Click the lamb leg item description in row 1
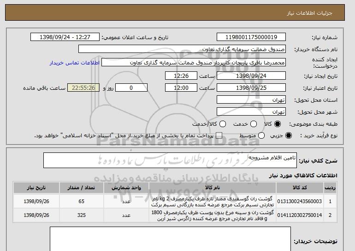355x251 pixels. [213, 202]
